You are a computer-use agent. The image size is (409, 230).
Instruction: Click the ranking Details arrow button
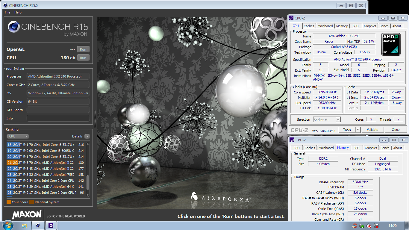point(87,136)
